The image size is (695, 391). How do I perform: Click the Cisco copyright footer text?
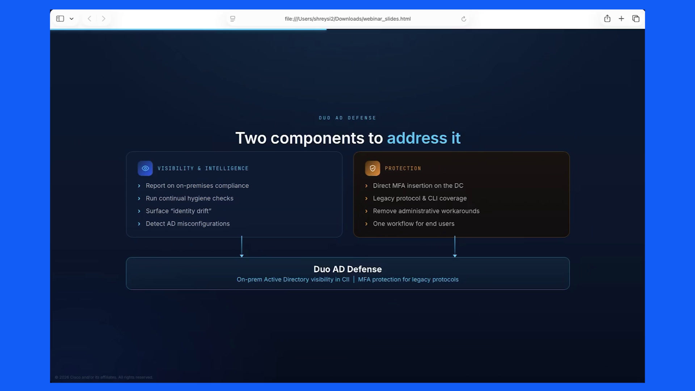pos(104,377)
